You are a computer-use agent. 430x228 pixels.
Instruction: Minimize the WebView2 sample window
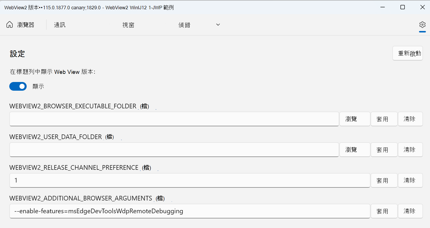[382, 7]
